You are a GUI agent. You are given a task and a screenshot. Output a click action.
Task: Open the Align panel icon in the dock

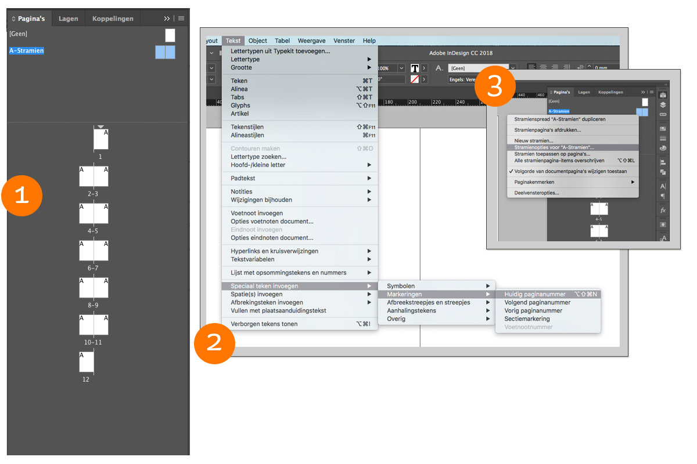point(663,162)
